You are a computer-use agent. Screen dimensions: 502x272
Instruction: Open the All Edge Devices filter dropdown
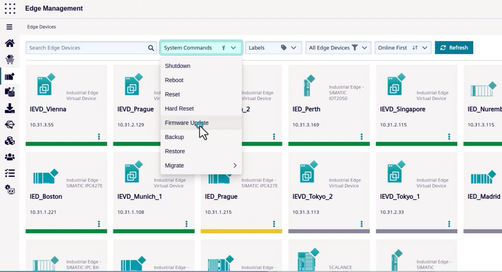(338, 48)
